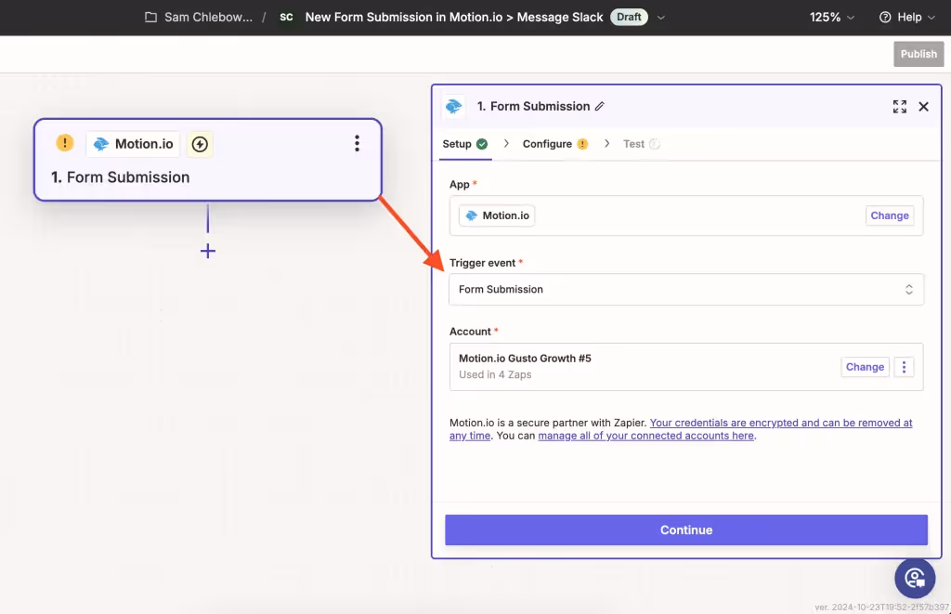Click the yellow warning icon on the step card
This screenshot has width=951, height=614.
coord(65,143)
